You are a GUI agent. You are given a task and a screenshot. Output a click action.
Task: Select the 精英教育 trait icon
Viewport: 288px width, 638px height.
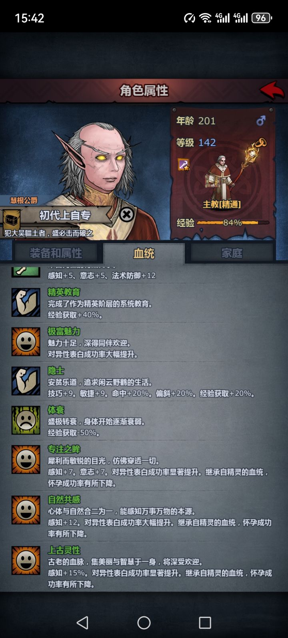26,303
